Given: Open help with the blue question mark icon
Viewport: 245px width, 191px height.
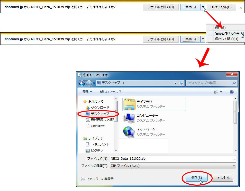Looking at the screenshot, I should coord(232,92).
